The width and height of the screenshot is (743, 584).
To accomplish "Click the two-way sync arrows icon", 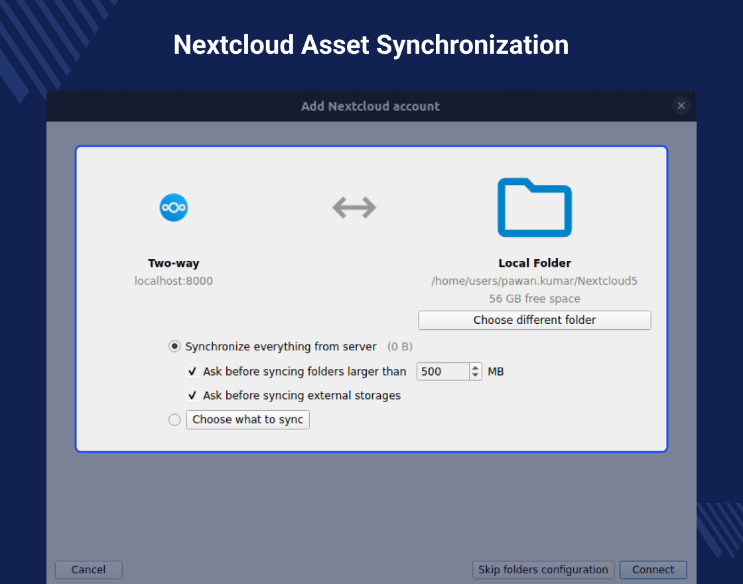I will [354, 208].
